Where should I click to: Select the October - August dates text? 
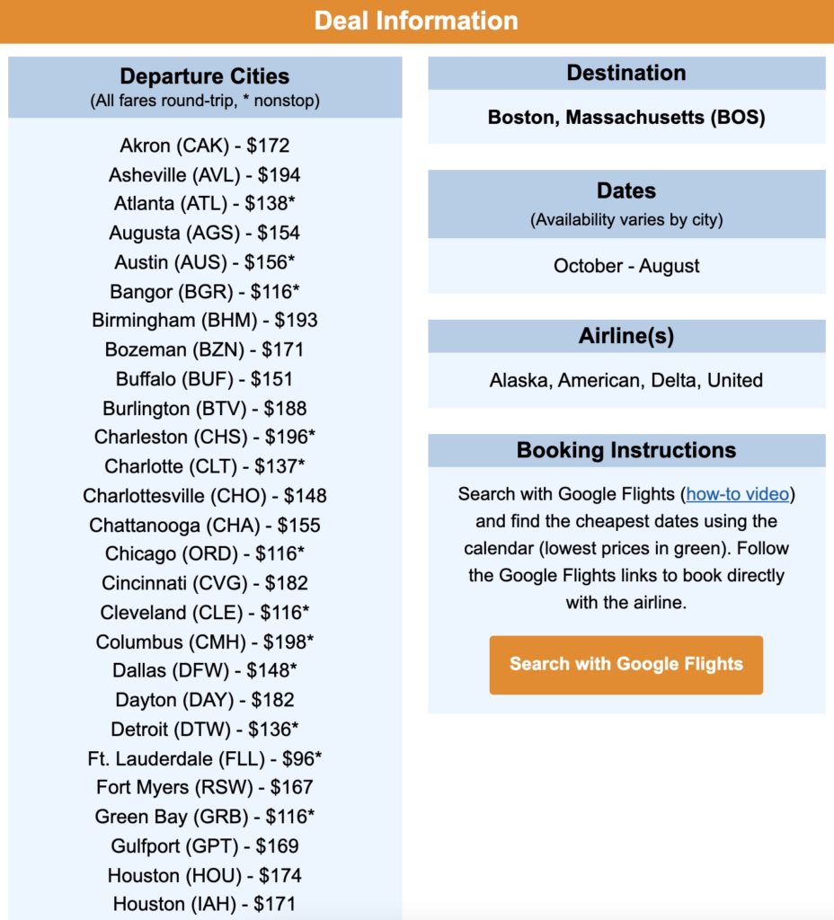(x=626, y=266)
